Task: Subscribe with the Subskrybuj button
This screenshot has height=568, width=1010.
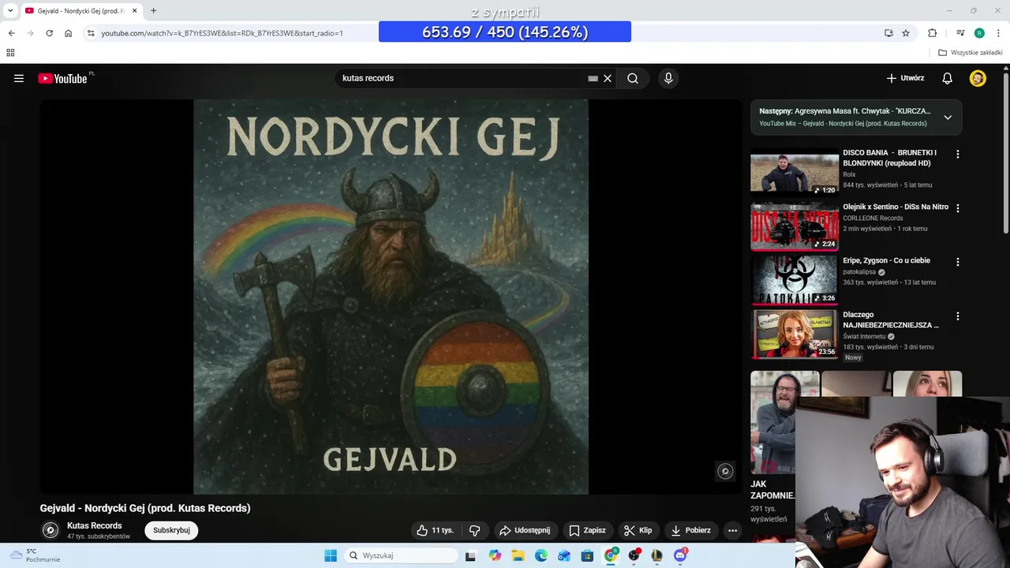Action: pyautogui.click(x=171, y=530)
